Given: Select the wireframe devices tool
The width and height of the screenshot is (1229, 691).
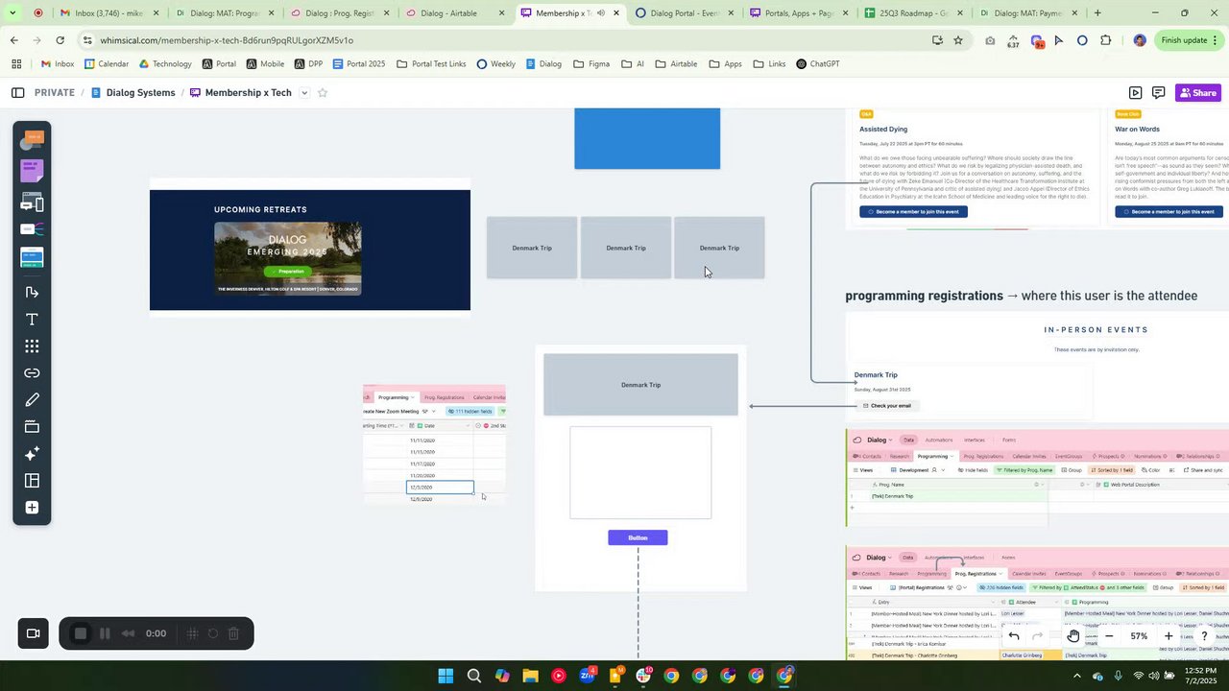Looking at the screenshot, I should (x=32, y=203).
